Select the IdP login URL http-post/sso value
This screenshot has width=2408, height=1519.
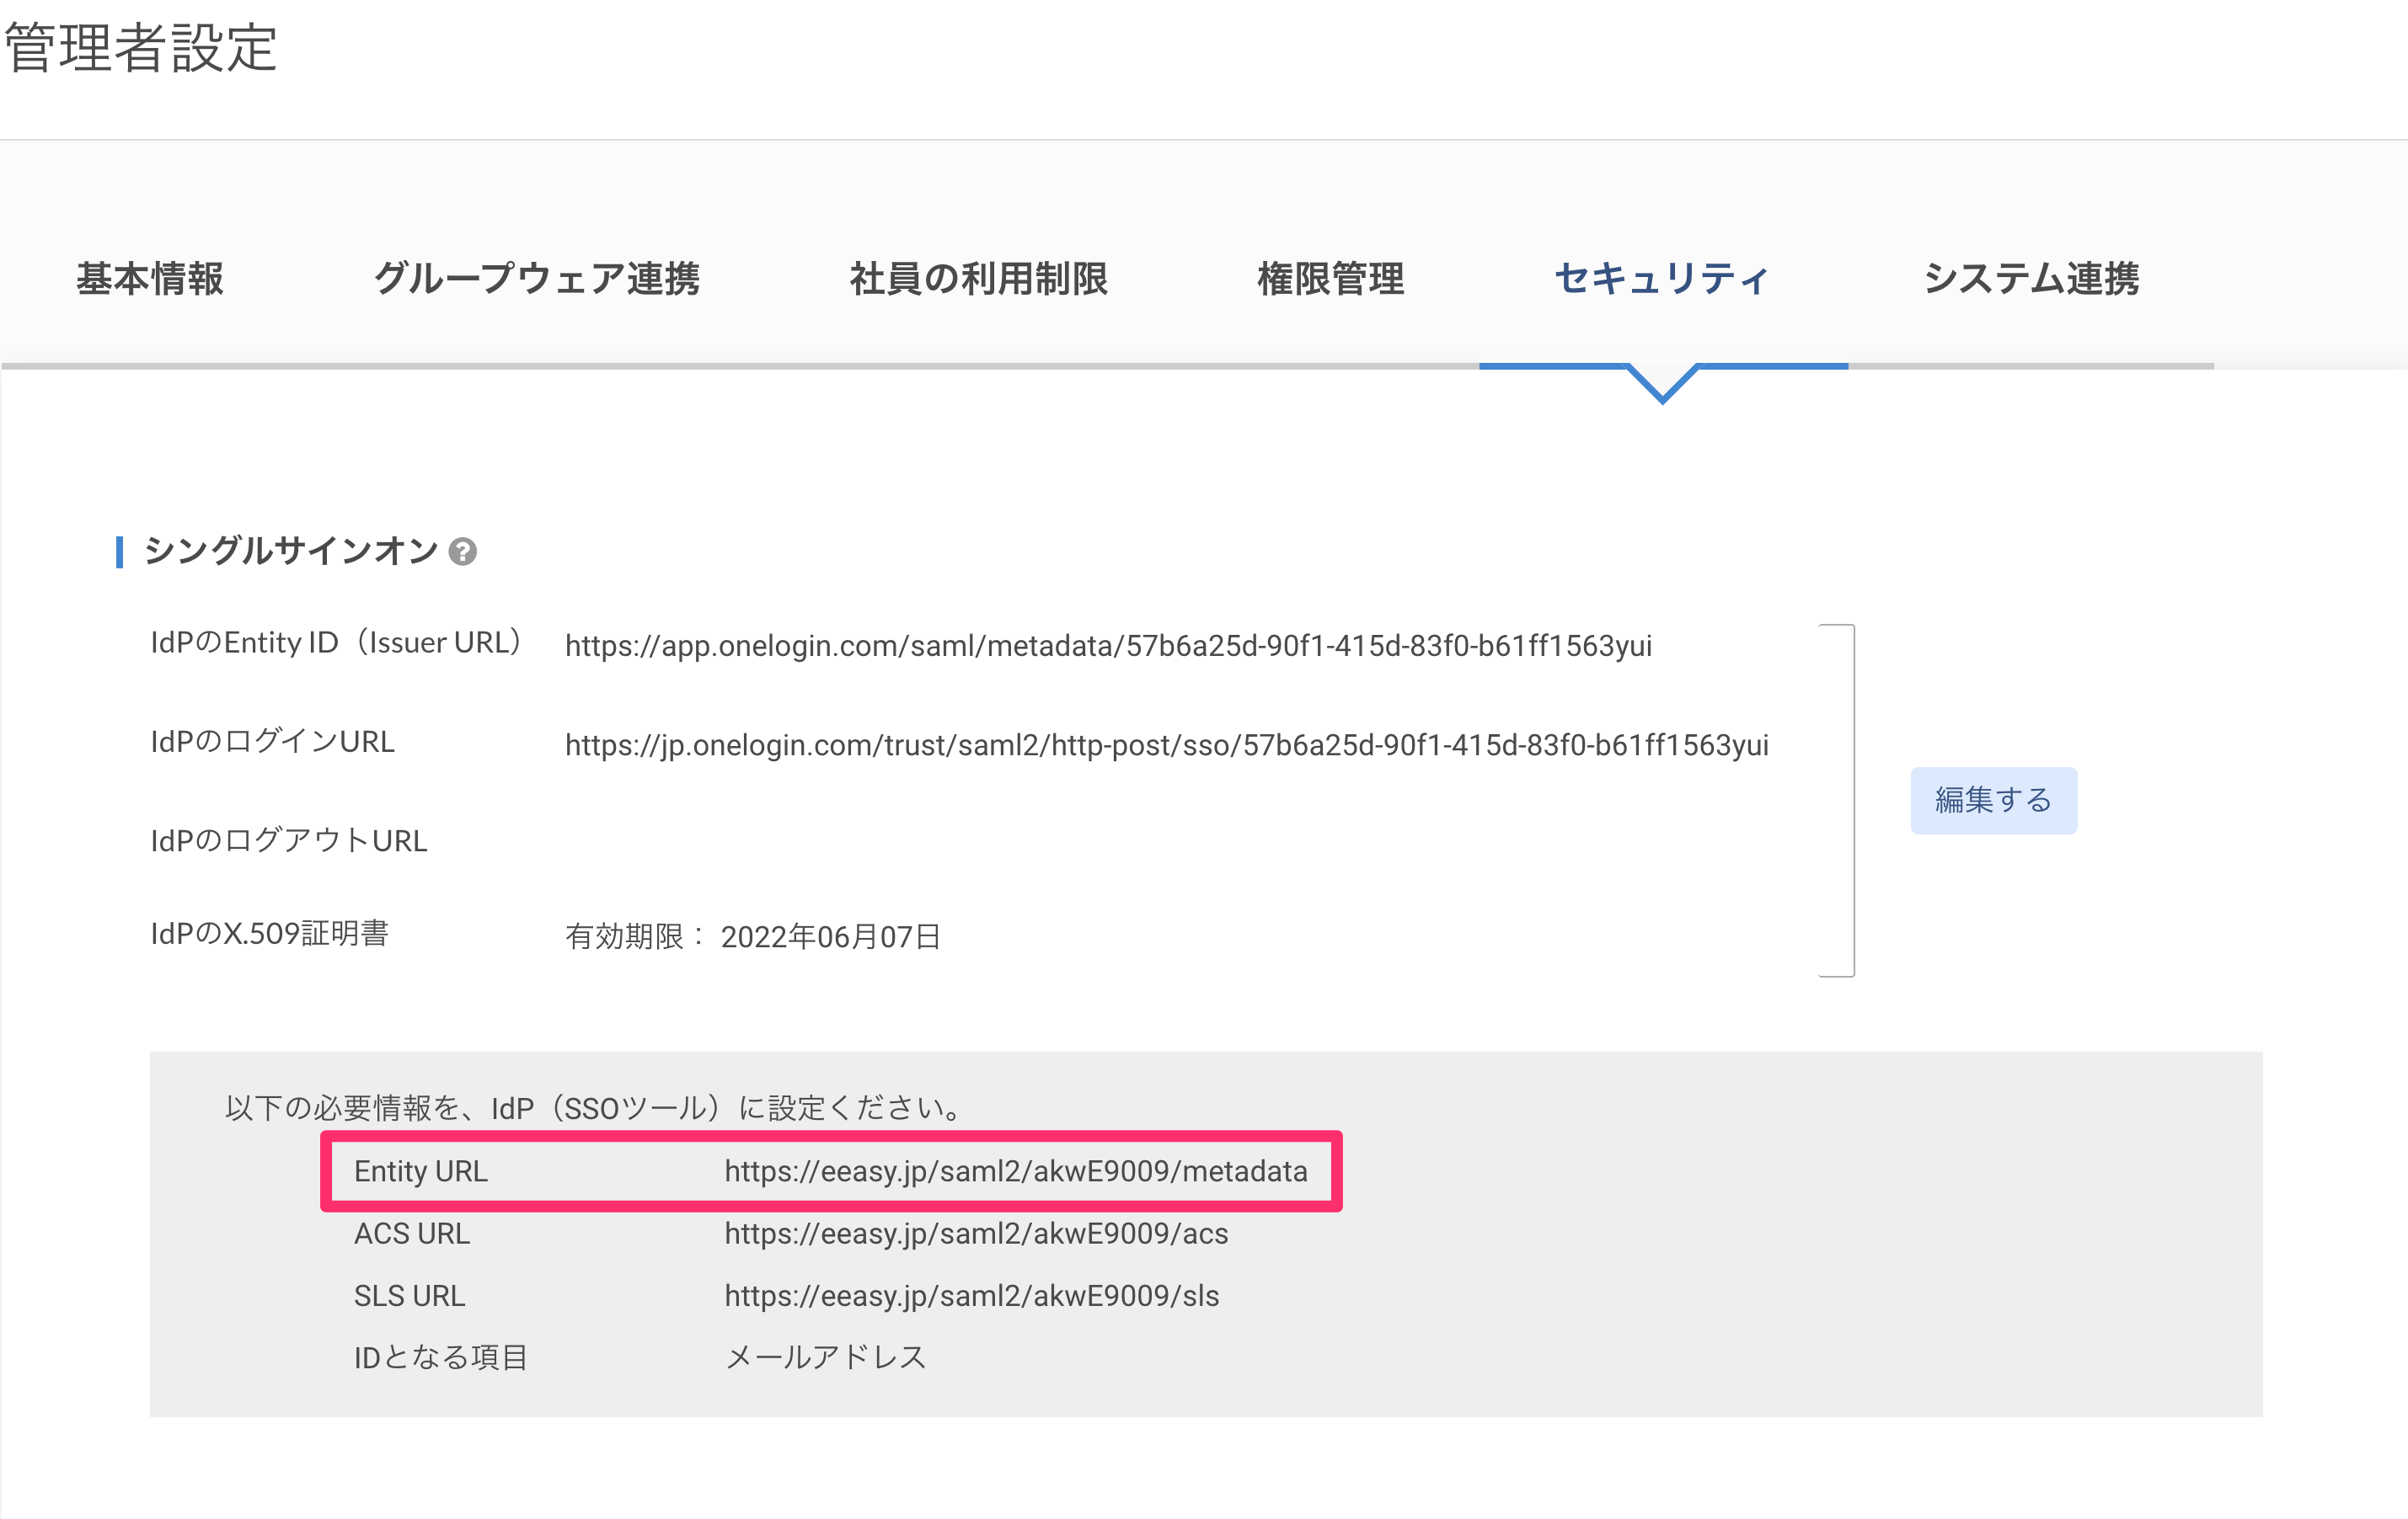click(1167, 744)
